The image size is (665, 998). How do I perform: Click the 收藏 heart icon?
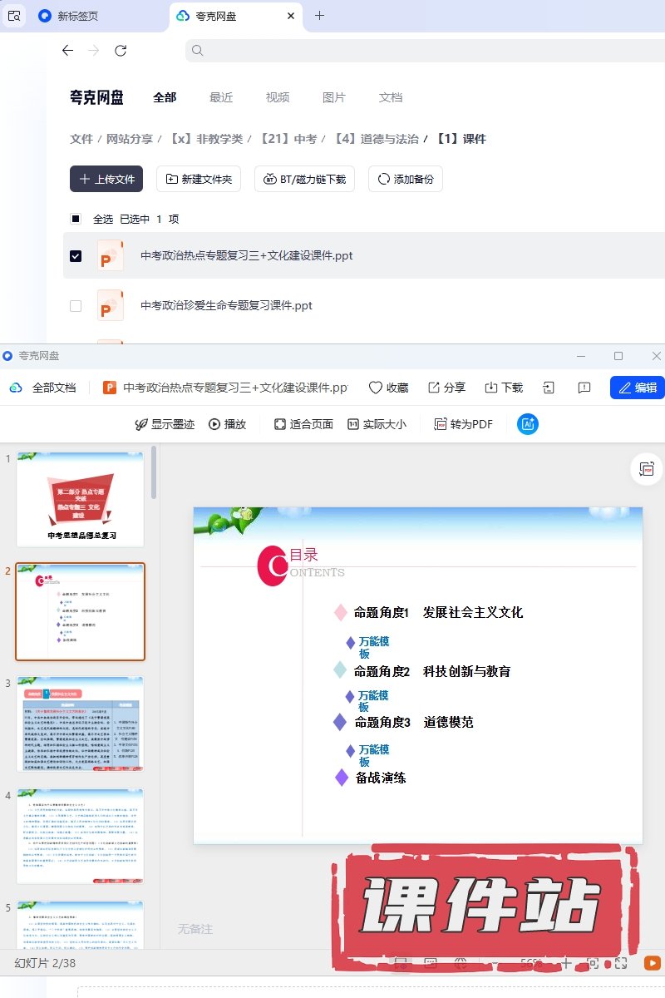point(376,388)
